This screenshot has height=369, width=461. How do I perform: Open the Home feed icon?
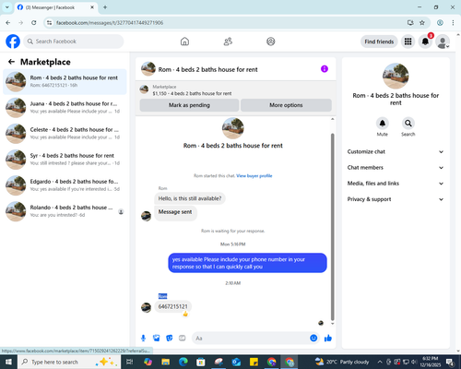pyautogui.click(x=184, y=42)
